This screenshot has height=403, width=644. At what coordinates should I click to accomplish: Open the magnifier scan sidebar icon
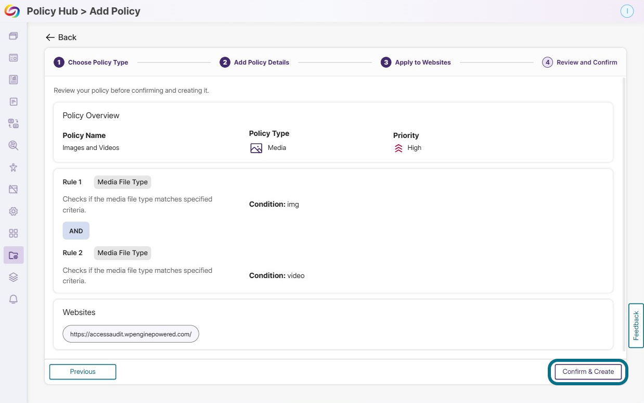click(14, 146)
